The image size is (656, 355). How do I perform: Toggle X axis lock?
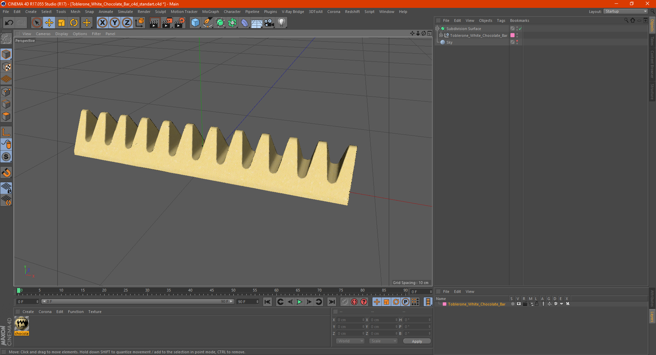(102, 23)
